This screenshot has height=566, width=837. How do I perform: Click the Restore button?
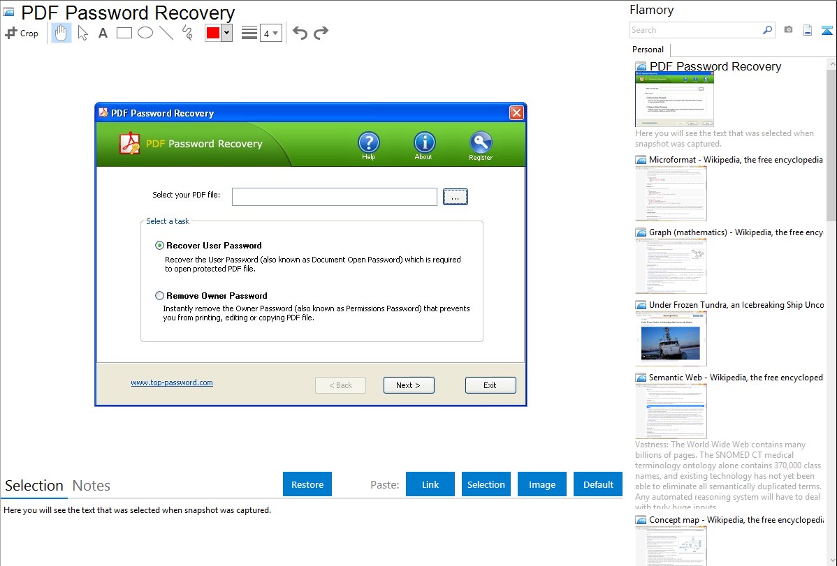click(307, 484)
